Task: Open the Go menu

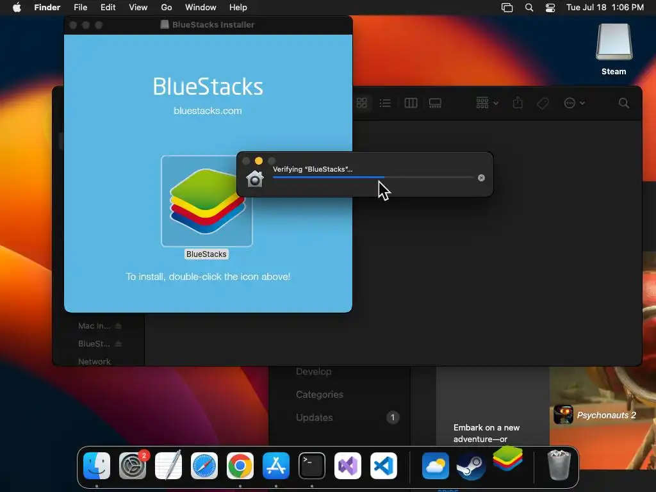Action: point(167,8)
